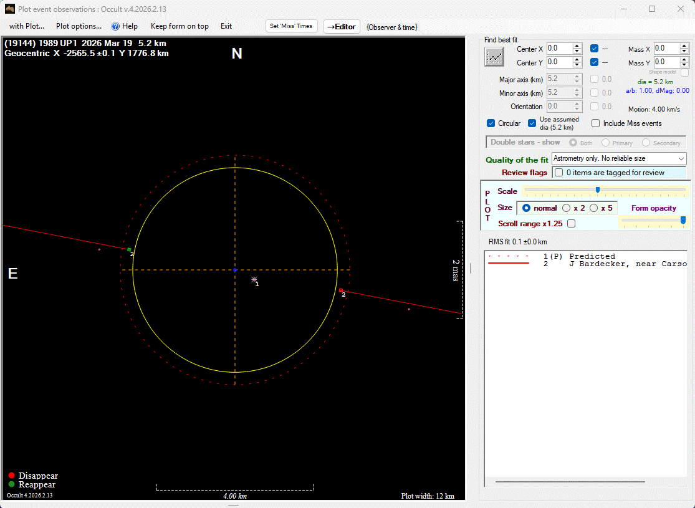This screenshot has width=695, height=508.
Task: Enable Include Miss events
Action: [596, 123]
